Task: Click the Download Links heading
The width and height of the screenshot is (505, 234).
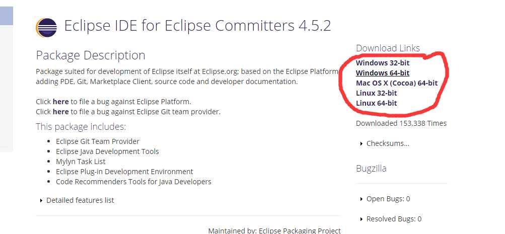Action: (x=388, y=48)
